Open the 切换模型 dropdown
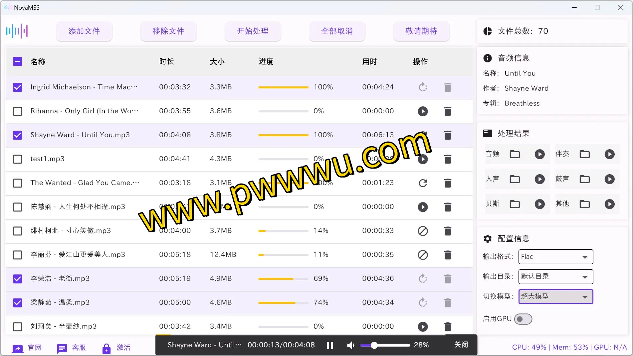633x356 pixels. click(555, 297)
